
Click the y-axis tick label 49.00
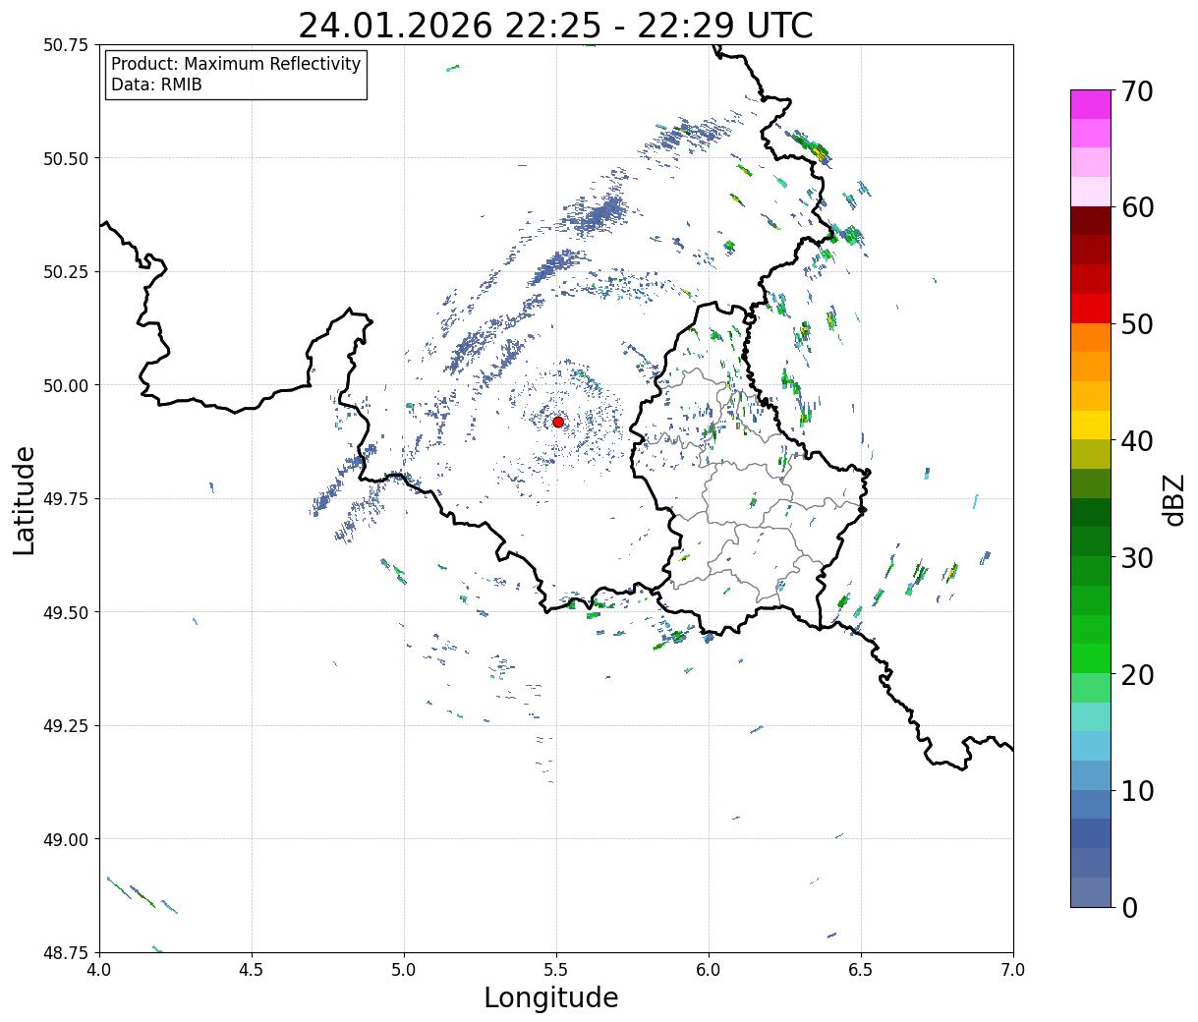tap(66, 839)
